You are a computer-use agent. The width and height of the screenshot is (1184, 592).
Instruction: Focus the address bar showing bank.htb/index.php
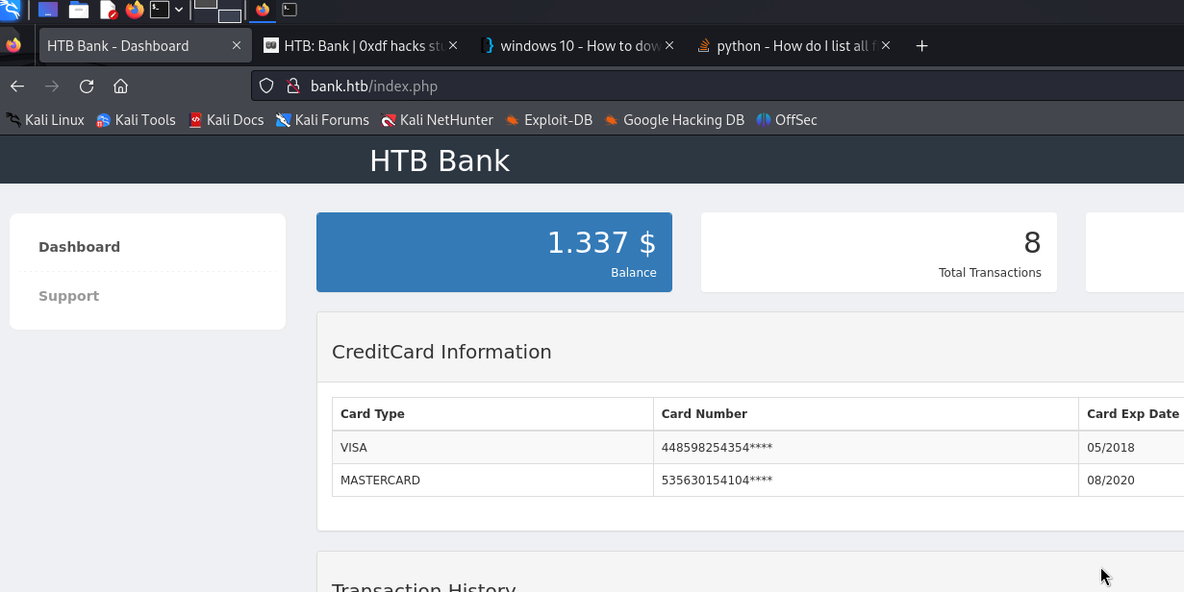pyautogui.click(x=673, y=86)
